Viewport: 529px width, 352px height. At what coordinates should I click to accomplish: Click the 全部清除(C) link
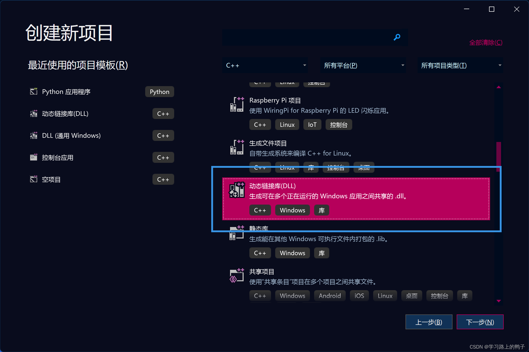pos(486,43)
